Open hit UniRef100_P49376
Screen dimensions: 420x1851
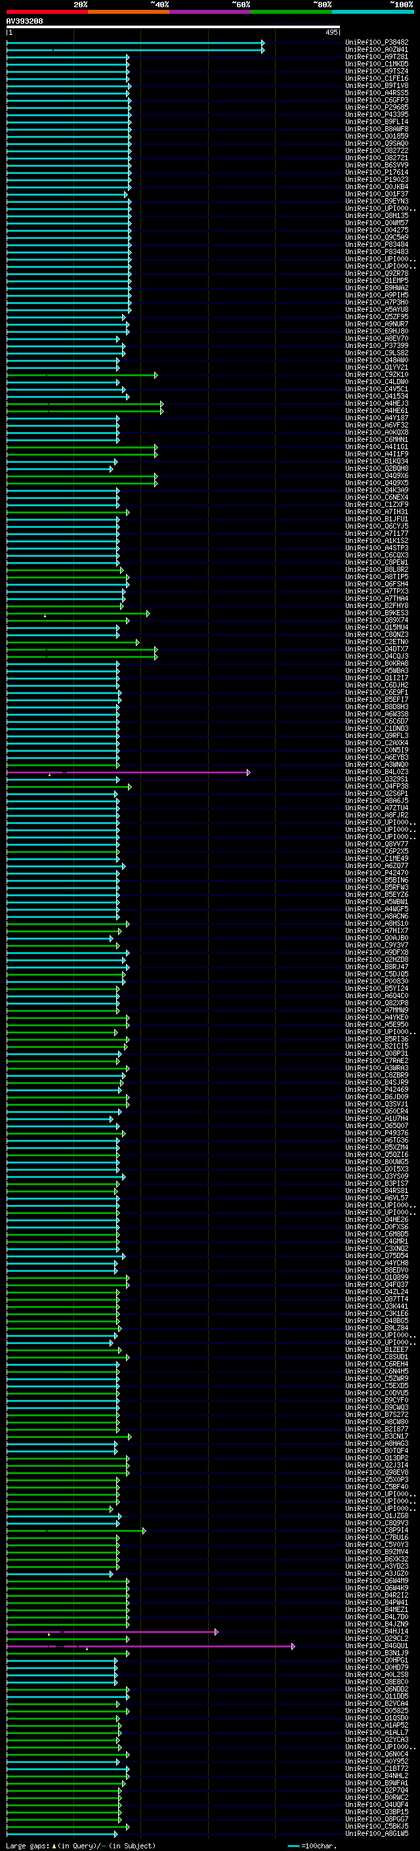[377, 1133]
